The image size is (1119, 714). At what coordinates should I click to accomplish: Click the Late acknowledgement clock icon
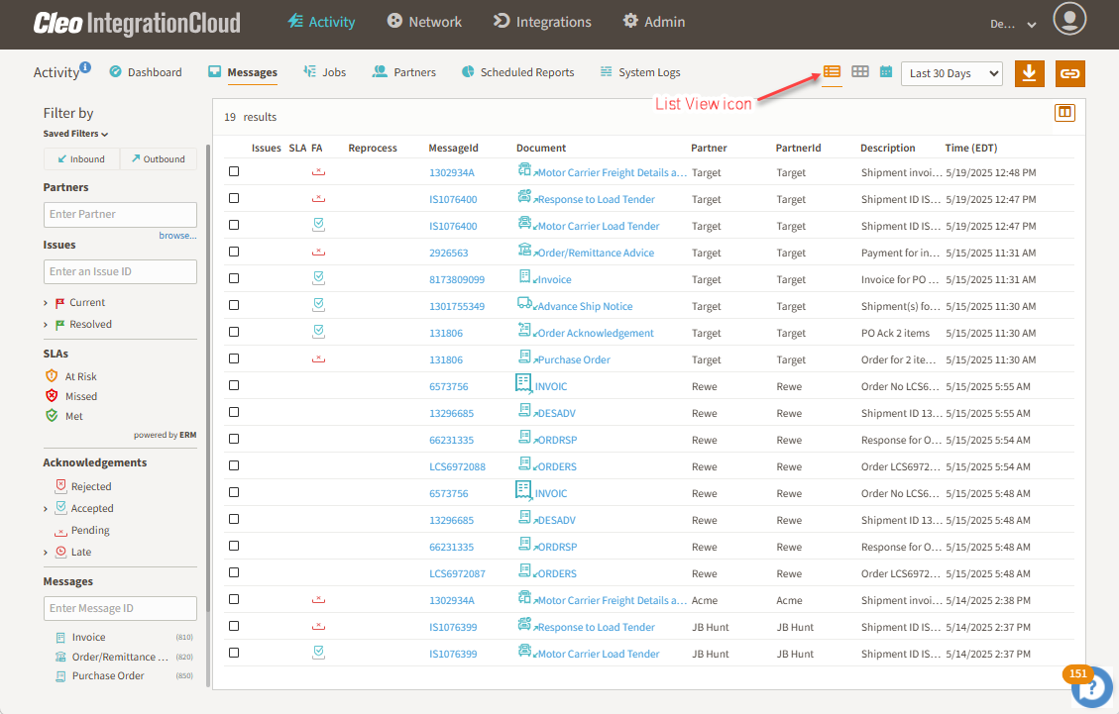click(x=60, y=552)
